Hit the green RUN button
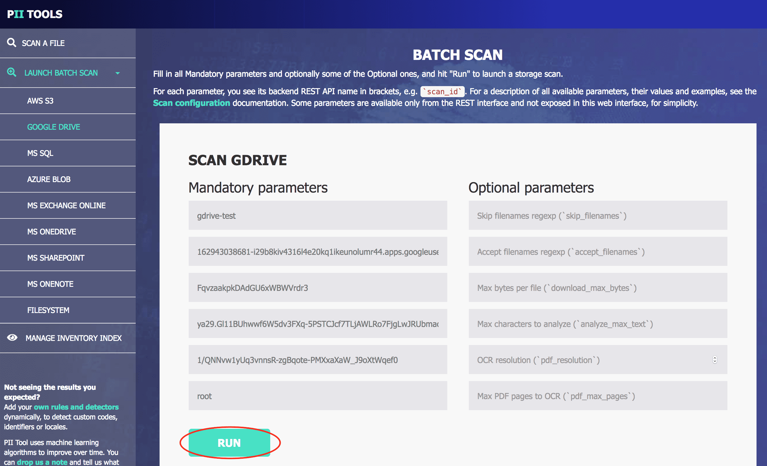This screenshot has width=767, height=466. click(x=229, y=443)
